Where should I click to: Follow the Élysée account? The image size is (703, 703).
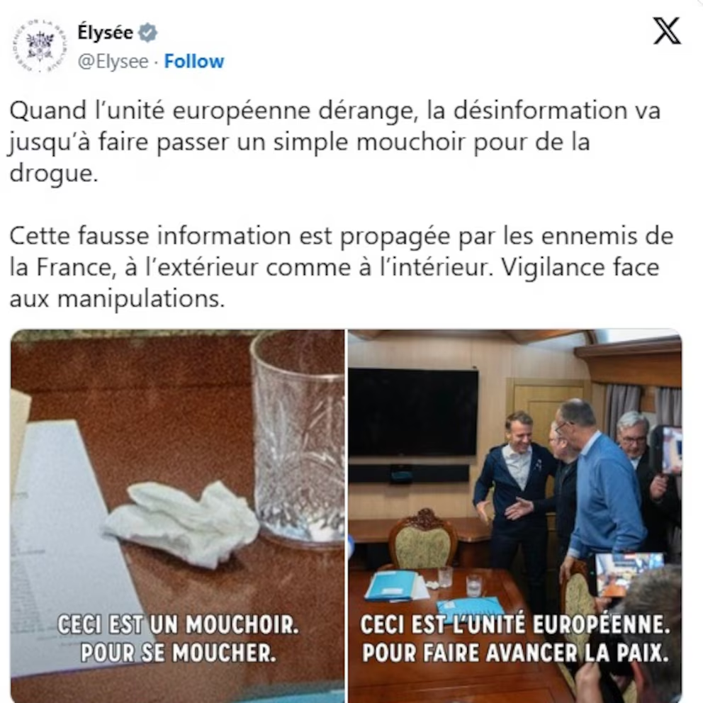click(x=193, y=62)
